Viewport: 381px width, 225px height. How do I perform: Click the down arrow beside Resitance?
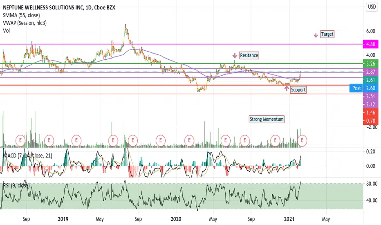tap(235, 56)
